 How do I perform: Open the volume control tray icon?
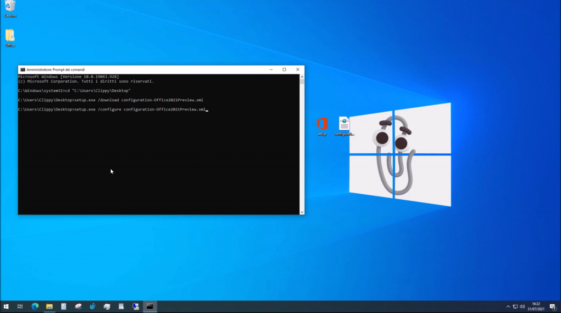coord(522,306)
